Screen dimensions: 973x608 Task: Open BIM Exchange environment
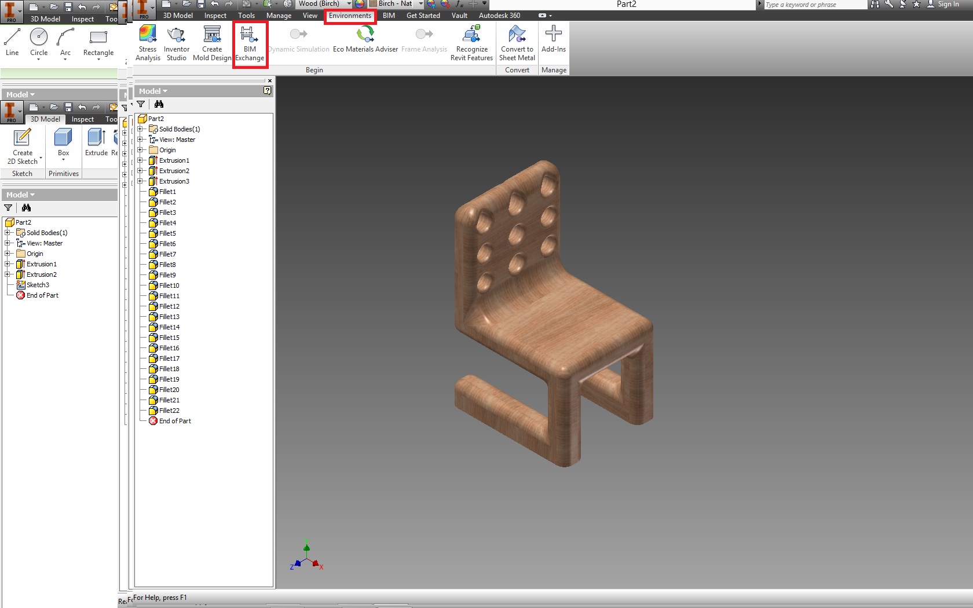[x=250, y=43]
